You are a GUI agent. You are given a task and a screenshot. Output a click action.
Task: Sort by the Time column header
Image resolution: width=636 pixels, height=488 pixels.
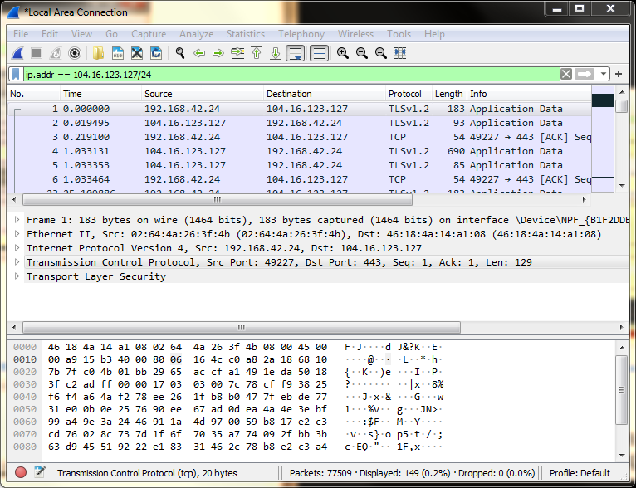point(100,94)
